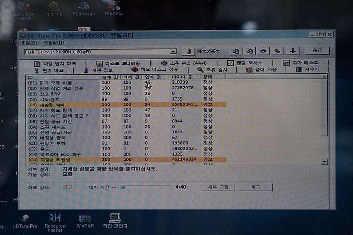This screenshot has width=353, height=235.
Task: Open the 도움말(H) menu
Action: coord(53,42)
